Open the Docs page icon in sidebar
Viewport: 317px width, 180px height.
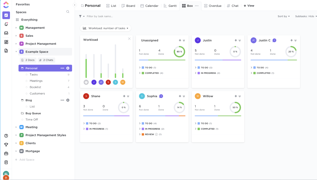click(x=6, y=50)
